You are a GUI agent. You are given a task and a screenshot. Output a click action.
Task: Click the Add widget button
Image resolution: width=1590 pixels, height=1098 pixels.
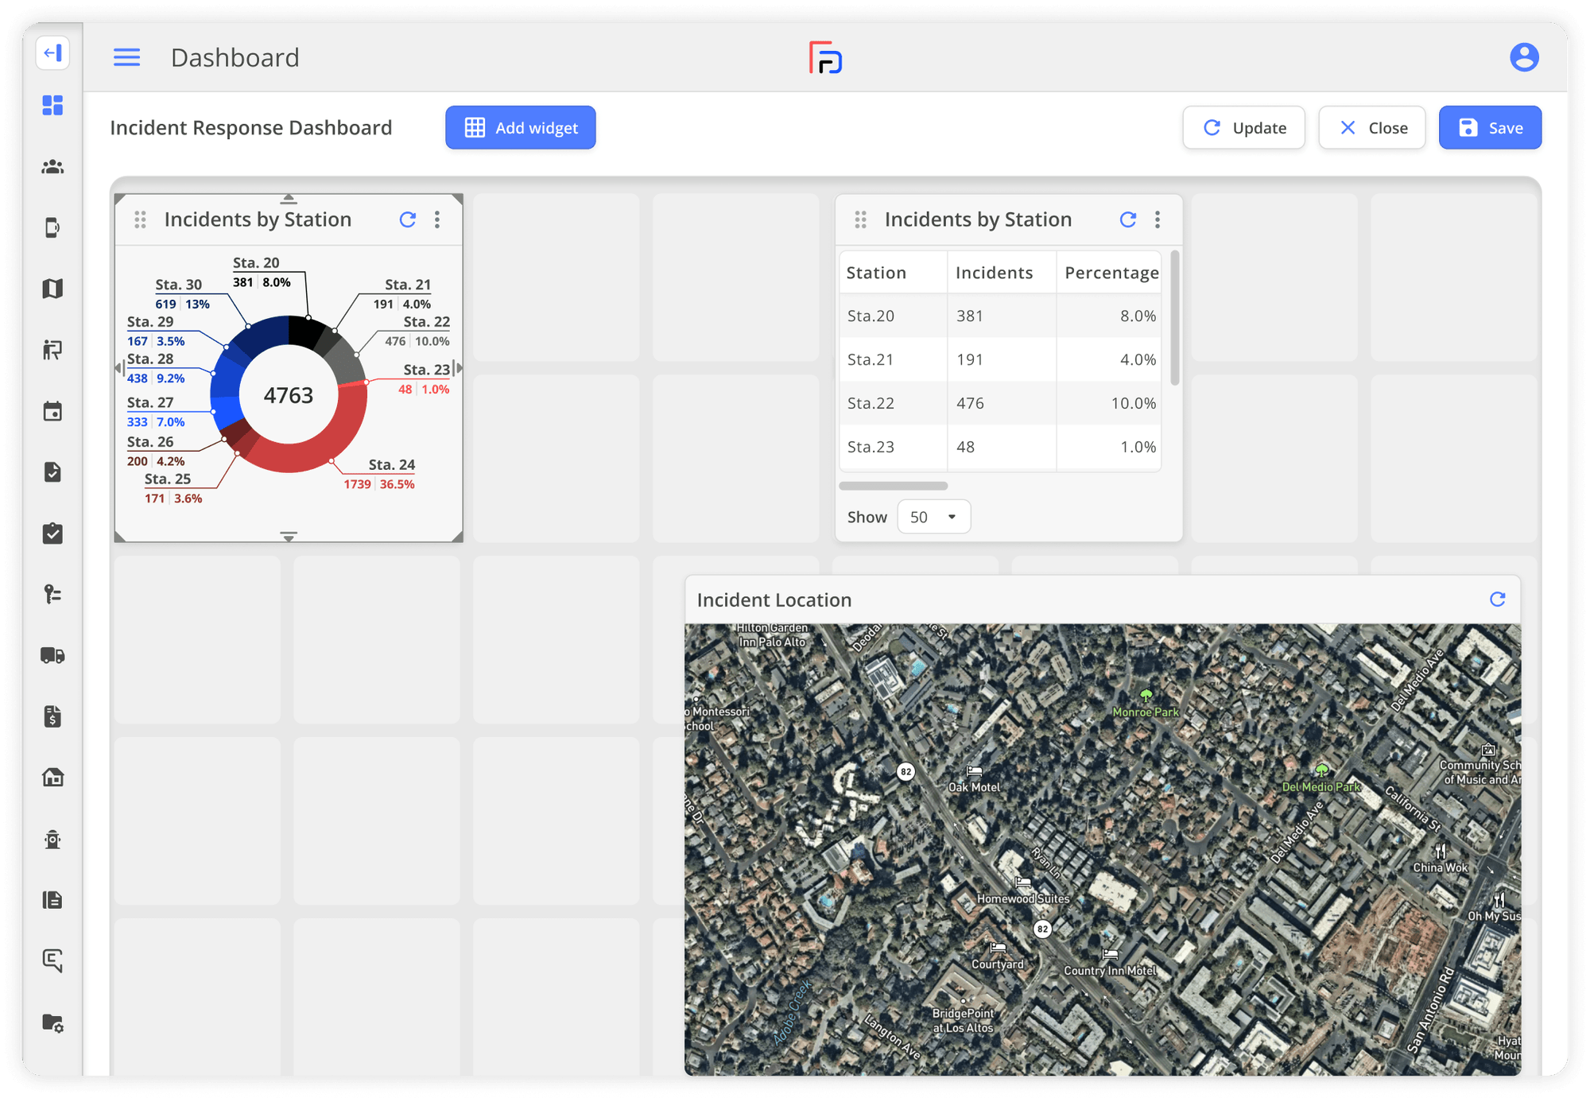(x=520, y=127)
